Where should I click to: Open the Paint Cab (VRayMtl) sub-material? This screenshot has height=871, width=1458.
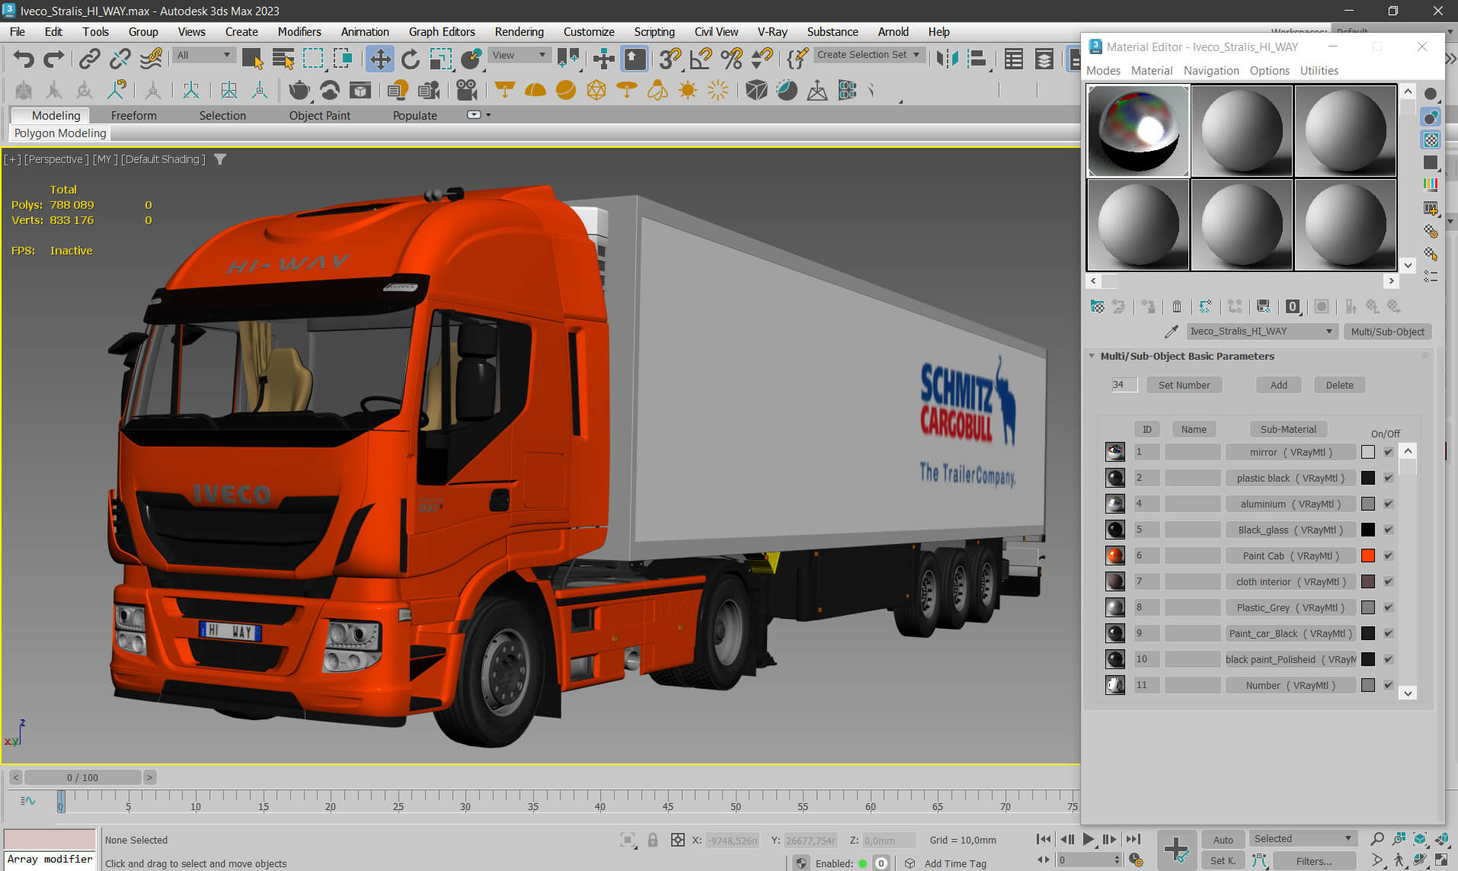pyautogui.click(x=1290, y=556)
